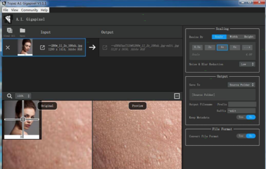Click the output file name jpg-edit text
The image size is (266, 169).
click(x=145, y=45)
